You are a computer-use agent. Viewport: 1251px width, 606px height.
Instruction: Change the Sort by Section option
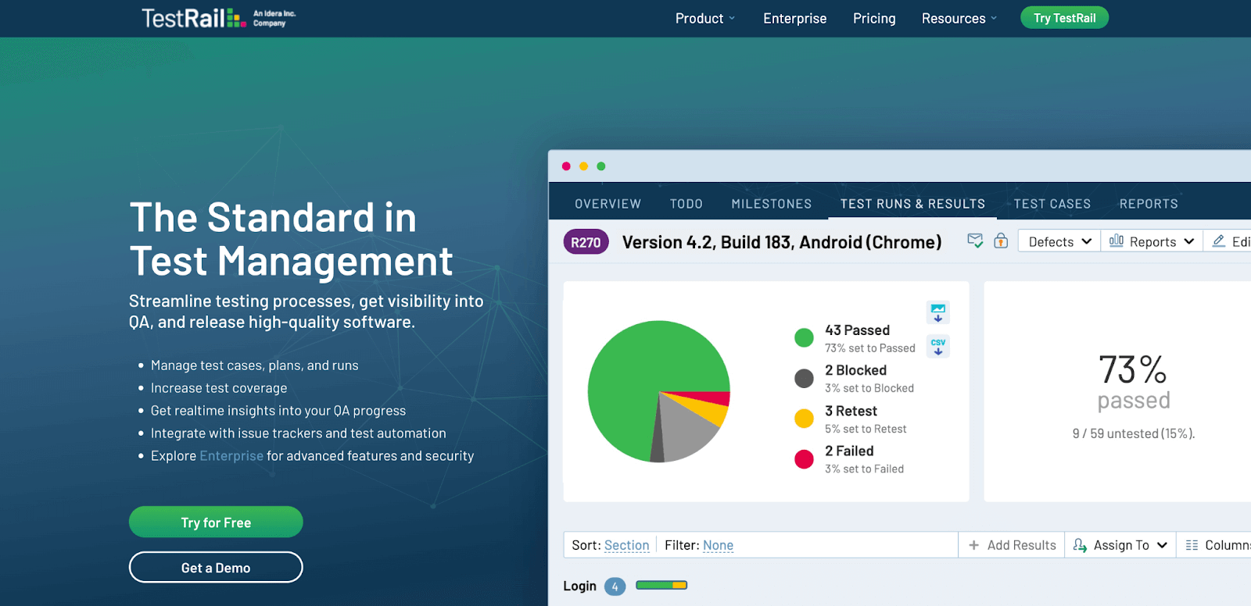(x=626, y=545)
